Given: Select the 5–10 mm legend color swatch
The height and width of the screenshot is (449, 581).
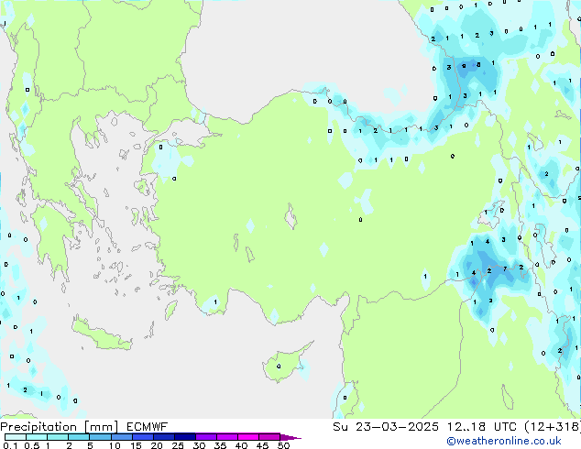Looking at the screenshot, I should point(101,437).
